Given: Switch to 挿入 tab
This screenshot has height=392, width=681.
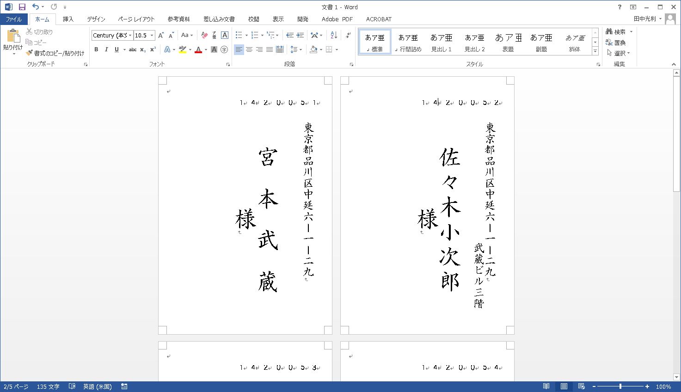Looking at the screenshot, I should point(68,19).
